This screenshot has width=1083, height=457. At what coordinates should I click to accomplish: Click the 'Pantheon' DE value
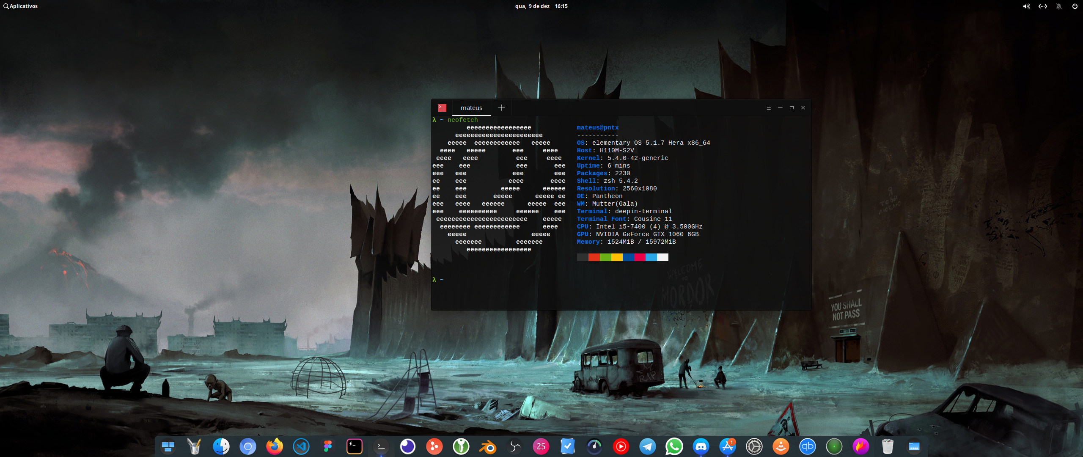coord(607,196)
